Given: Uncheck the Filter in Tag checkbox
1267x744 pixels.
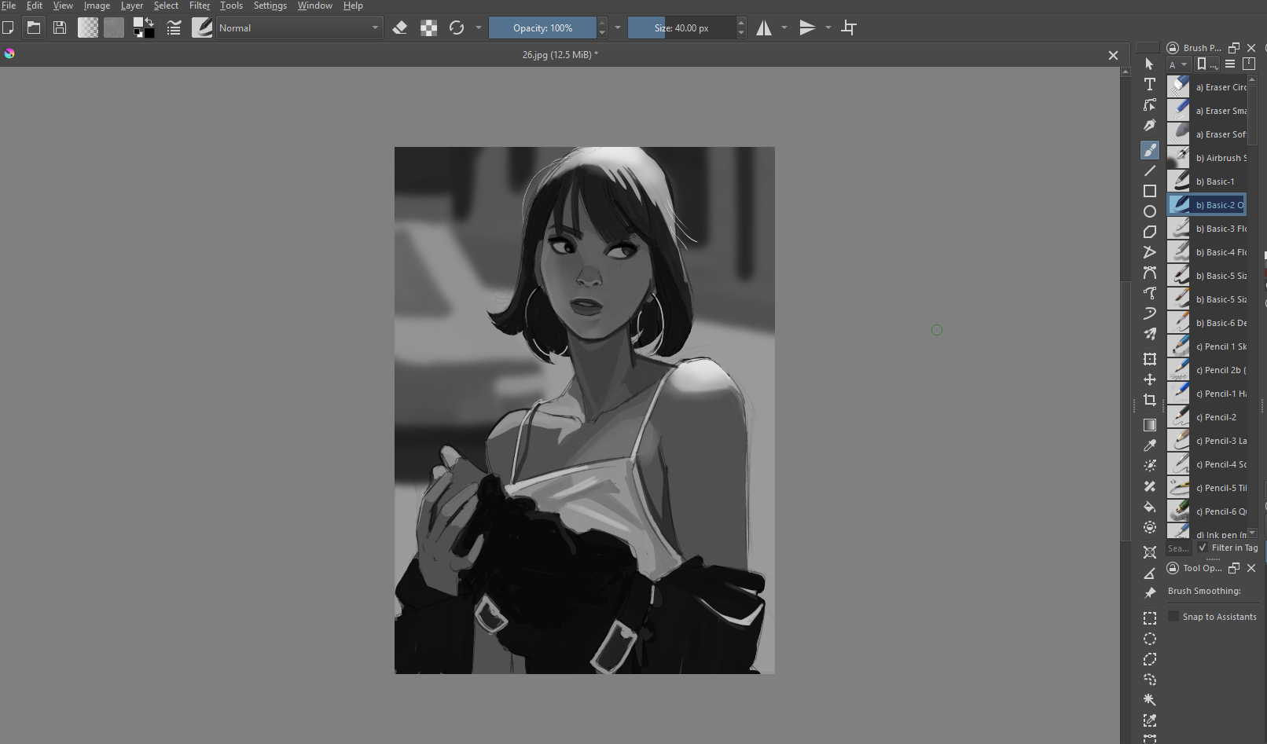Looking at the screenshot, I should pyautogui.click(x=1202, y=548).
